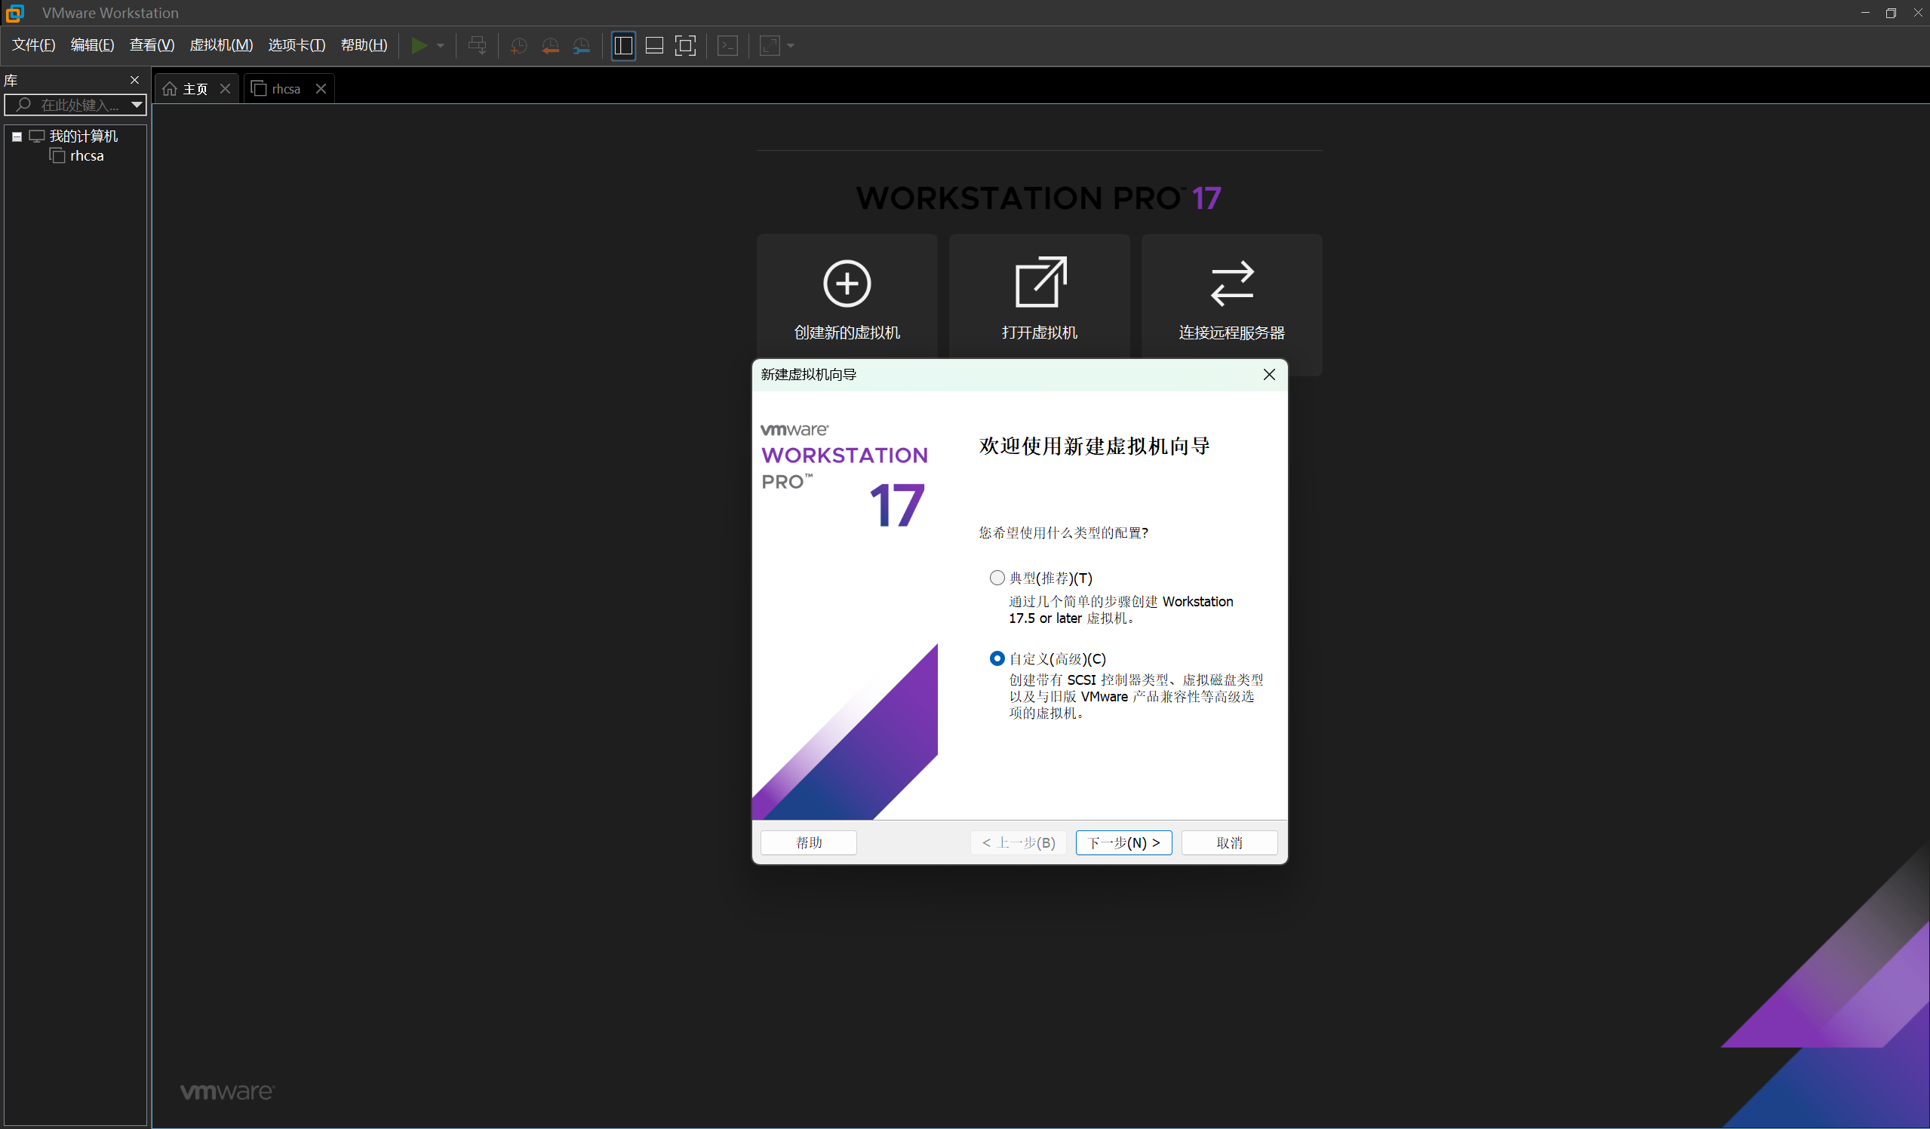Open the Stretch Guest dropdown arrow
The image size is (1930, 1129).
pyautogui.click(x=791, y=46)
